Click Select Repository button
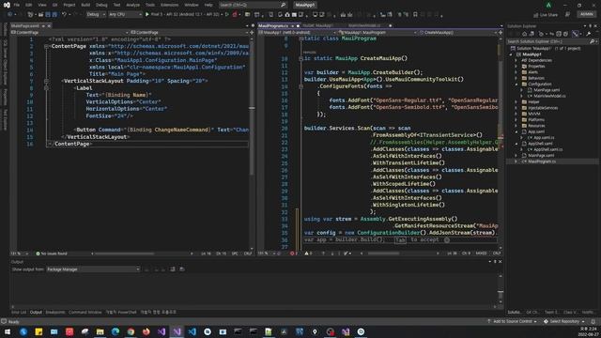This screenshot has width=601, height=338. (x=563, y=321)
